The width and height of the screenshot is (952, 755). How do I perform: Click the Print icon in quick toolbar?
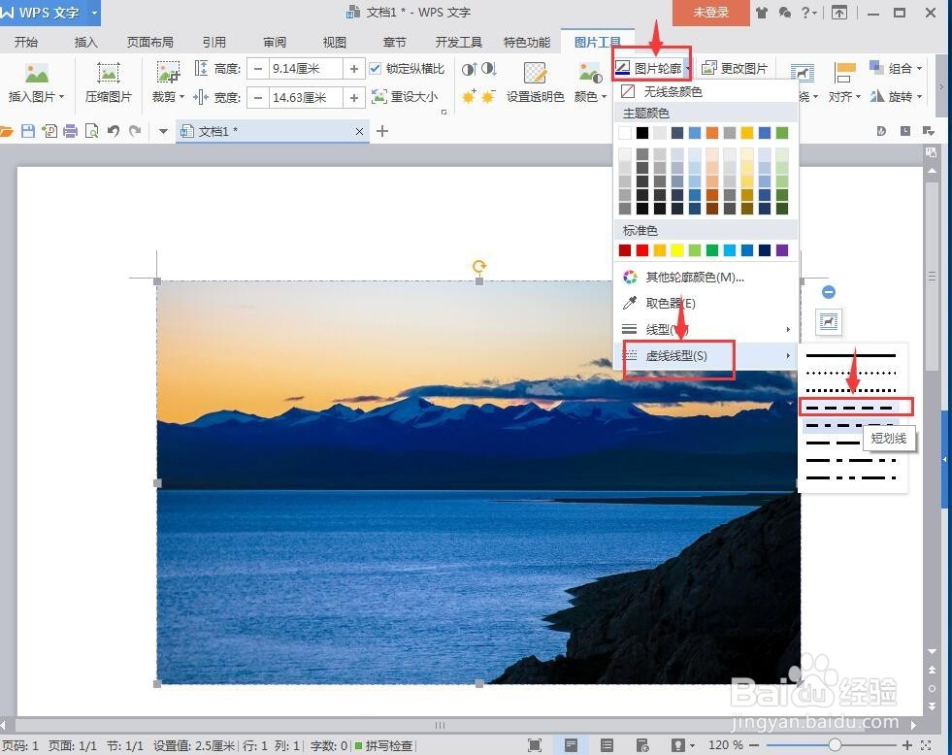pos(71,131)
